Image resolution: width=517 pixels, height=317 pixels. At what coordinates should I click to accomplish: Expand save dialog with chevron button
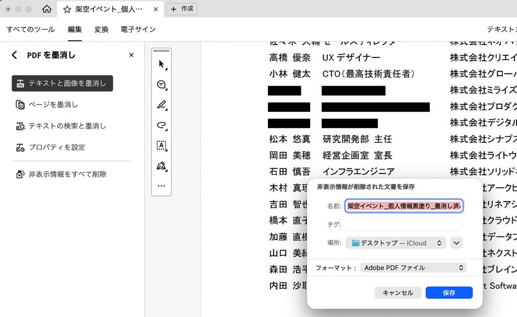pyautogui.click(x=456, y=243)
